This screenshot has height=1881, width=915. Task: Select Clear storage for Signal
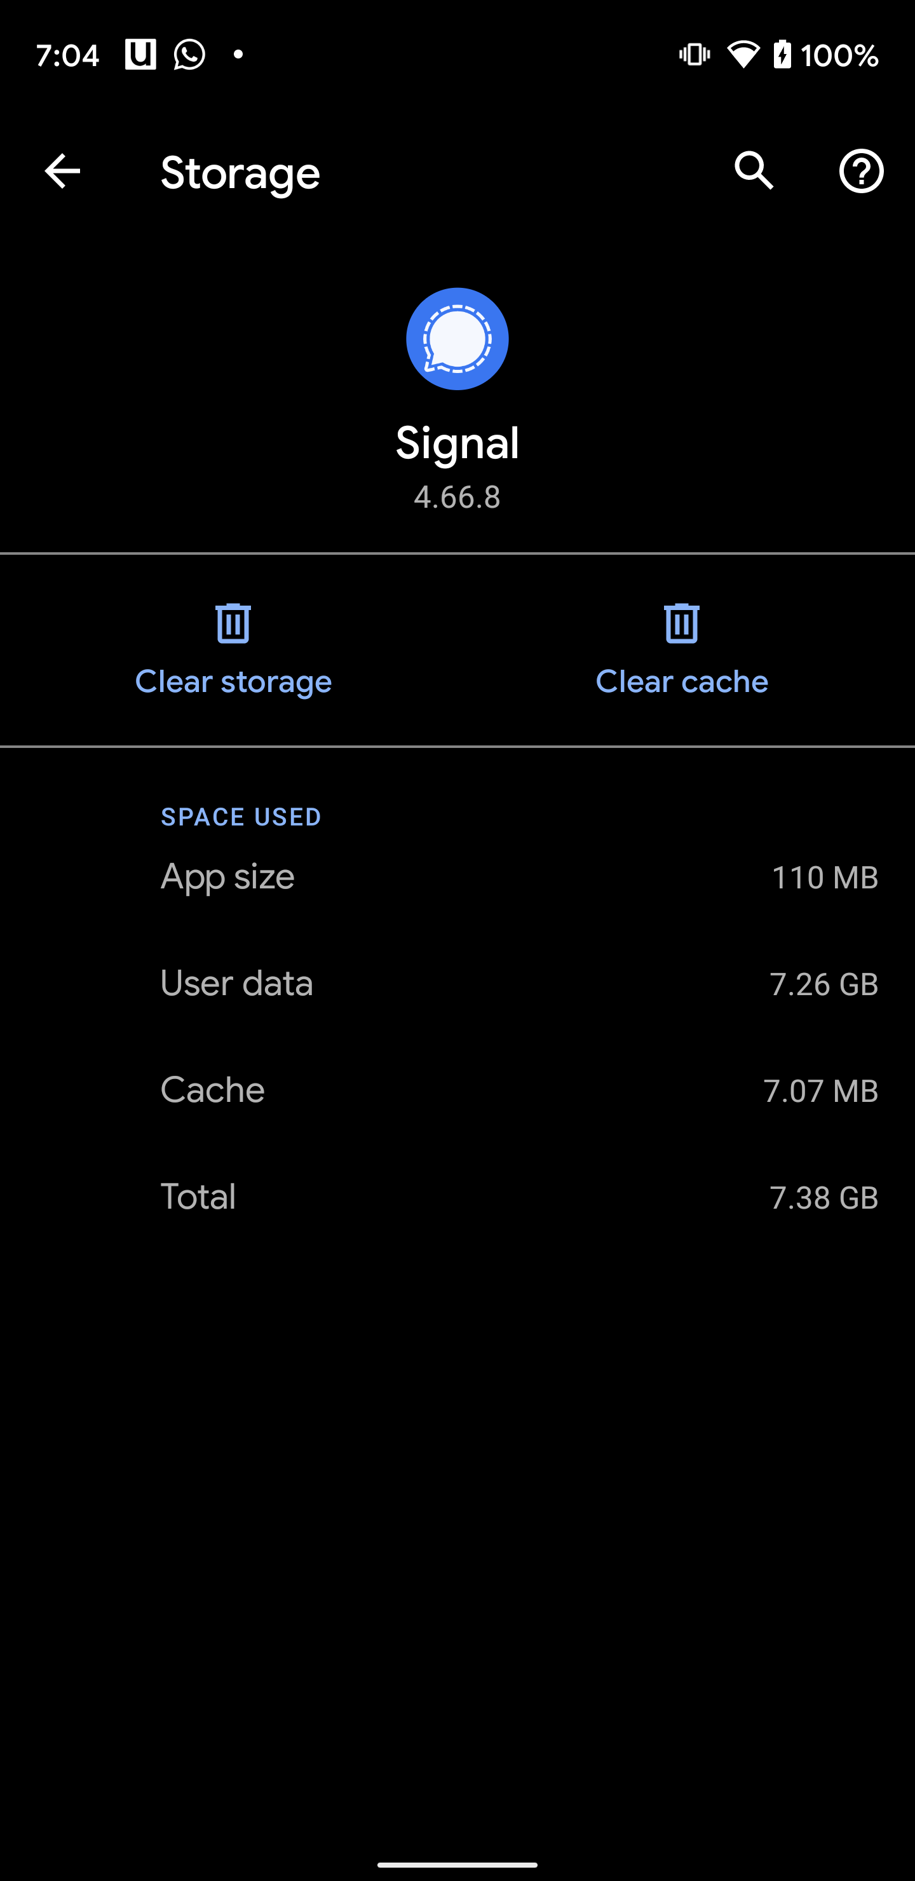(233, 681)
